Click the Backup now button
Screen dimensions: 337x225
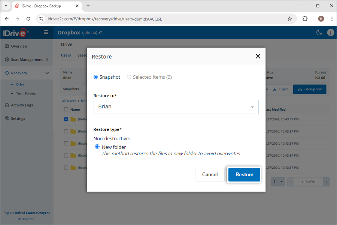pyautogui.click(x=310, y=89)
